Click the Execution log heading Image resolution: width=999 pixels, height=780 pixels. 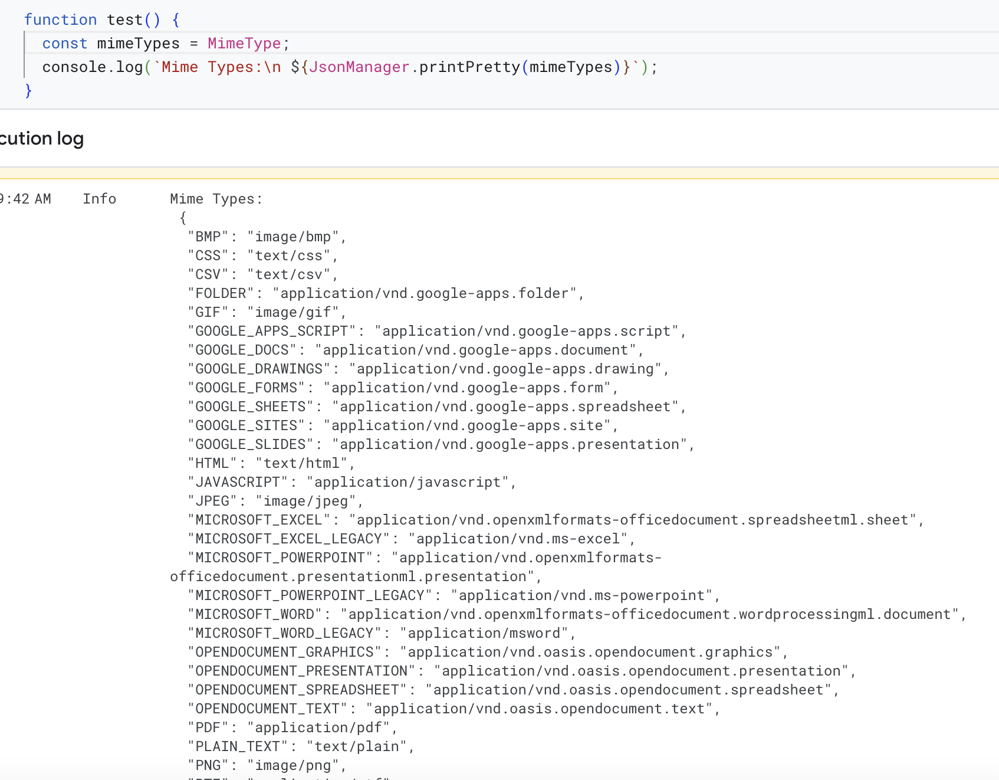(42, 139)
